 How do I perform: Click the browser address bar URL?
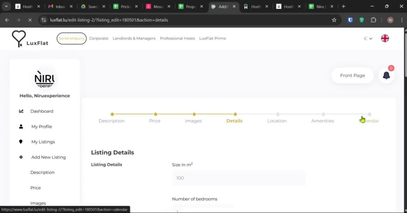coord(109,20)
